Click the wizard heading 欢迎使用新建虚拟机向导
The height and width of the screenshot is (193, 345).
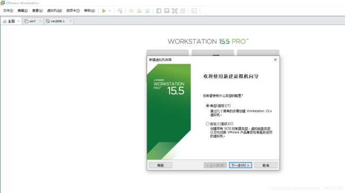pos(230,76)
